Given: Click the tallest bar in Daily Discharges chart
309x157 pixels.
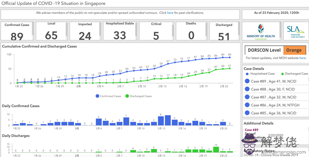Looking at the screenshot, I should 216,150.
